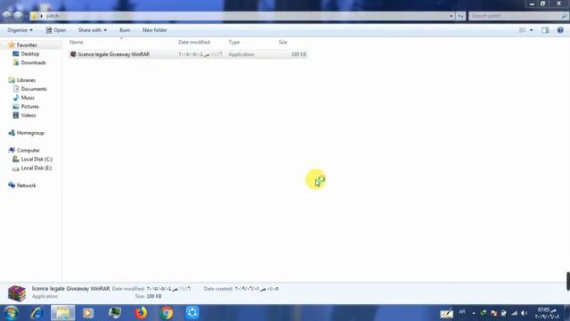Open the Music library

pos(28,97)
